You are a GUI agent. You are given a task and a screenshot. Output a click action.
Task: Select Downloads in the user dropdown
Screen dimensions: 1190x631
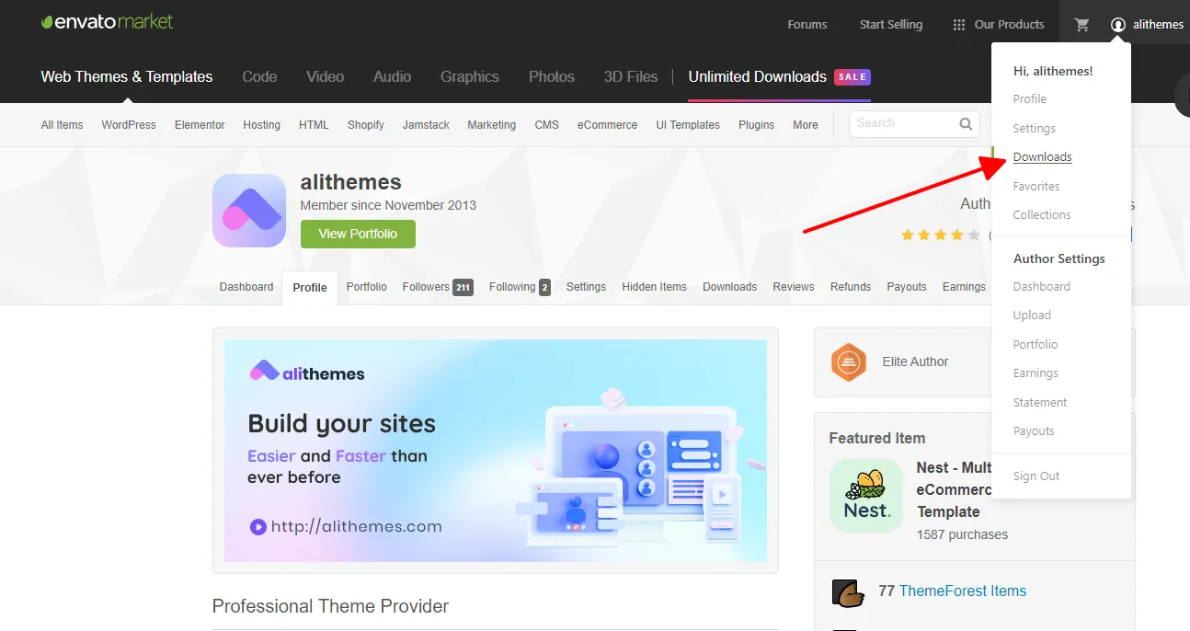pyautogui.click(x=1042, y=157)
